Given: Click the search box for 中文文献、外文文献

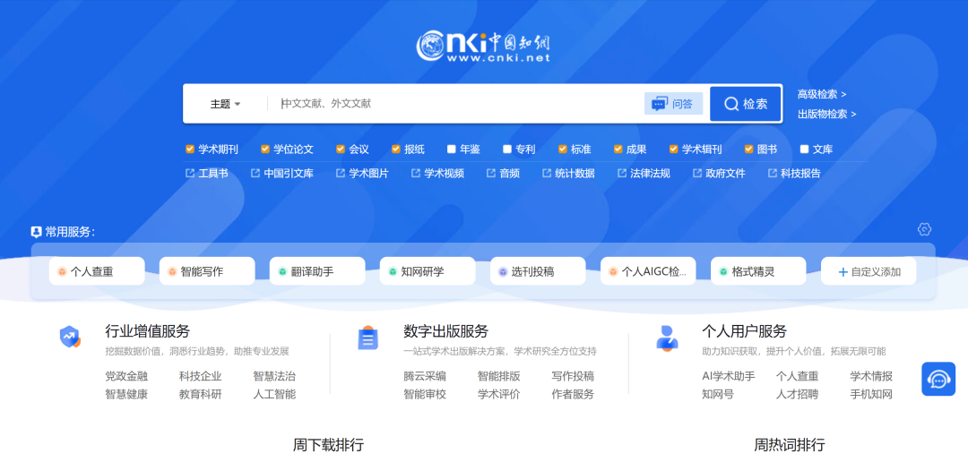Looking at the screenshot, I should pyautogui.click(x=455, y=104).
